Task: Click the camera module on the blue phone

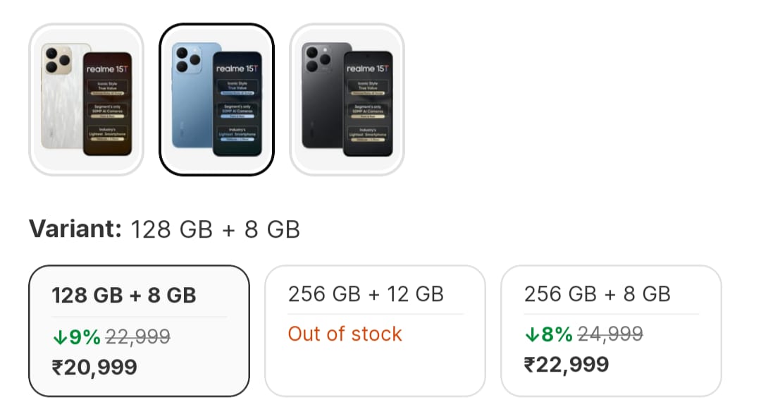Action: point(187,61)
